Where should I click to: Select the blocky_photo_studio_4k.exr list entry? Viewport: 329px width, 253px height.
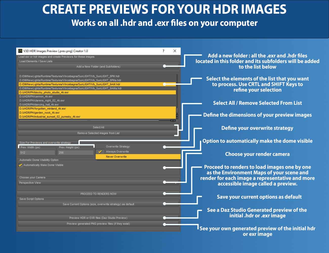click(76, 92)
